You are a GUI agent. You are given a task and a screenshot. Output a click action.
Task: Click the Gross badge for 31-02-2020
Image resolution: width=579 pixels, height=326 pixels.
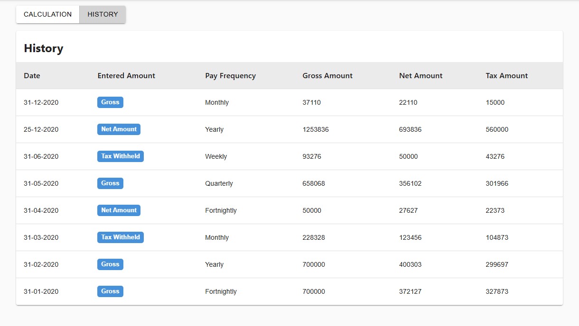coord(110,264)
